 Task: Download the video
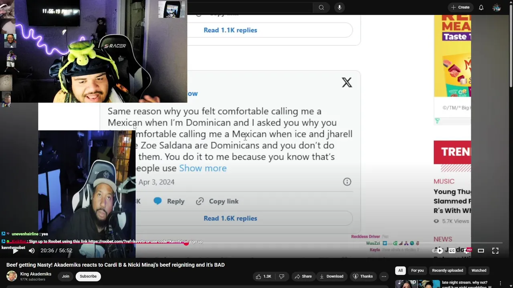331,276
